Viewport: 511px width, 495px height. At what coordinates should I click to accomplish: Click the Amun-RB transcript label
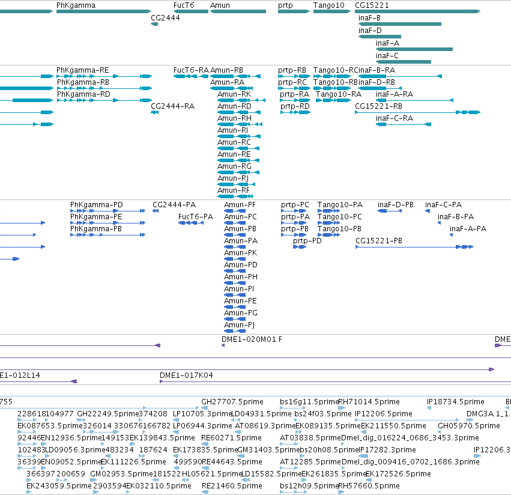click(x=227, y=70)
